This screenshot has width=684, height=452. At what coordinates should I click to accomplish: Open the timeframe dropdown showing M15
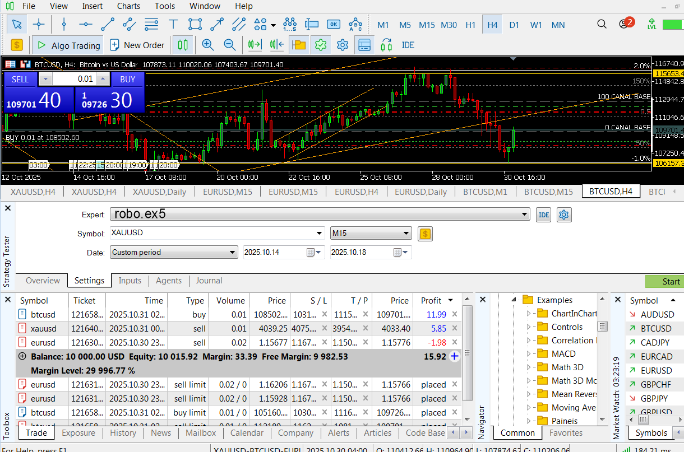click(405, 234)
